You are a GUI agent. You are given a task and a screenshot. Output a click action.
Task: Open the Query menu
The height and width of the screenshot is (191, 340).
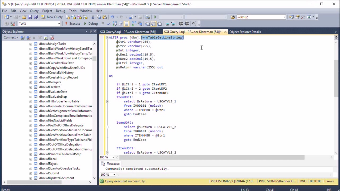(x=34, y=11)
